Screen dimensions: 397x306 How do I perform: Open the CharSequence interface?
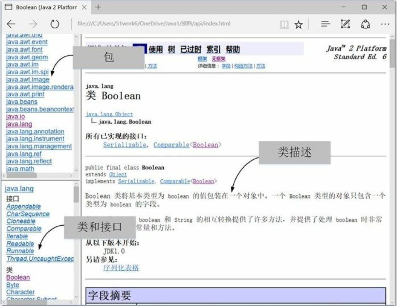pos(28,214)
